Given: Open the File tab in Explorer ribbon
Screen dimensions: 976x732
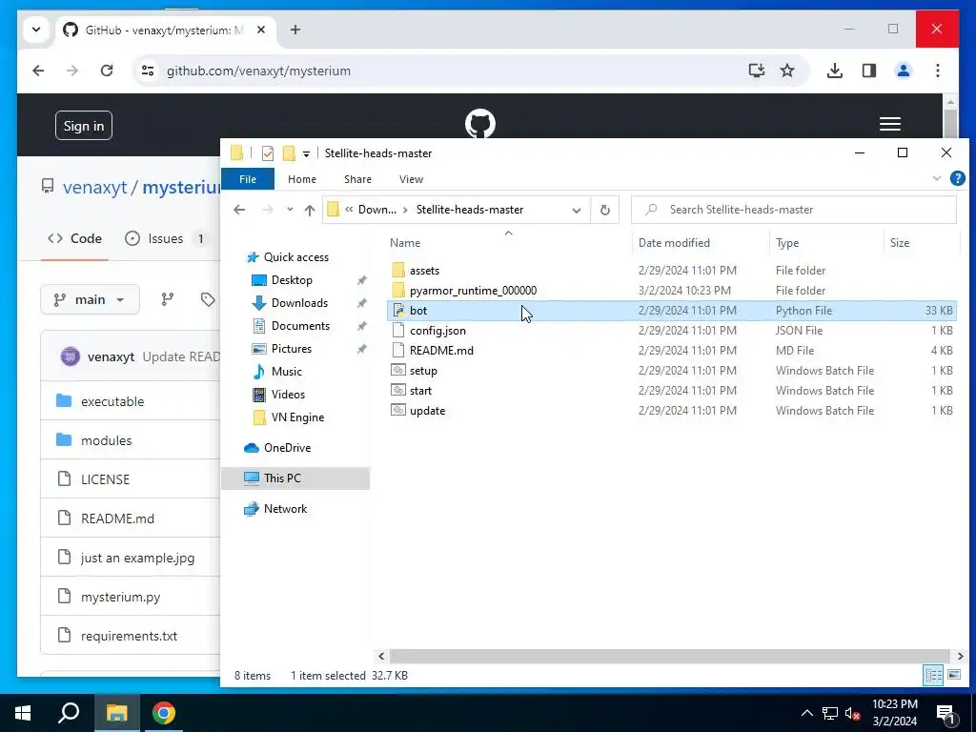Looking at the screenshot, I should point(247,179).
